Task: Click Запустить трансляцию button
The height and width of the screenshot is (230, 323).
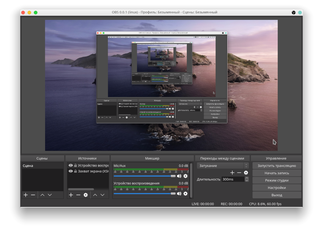Action: click(x=277, y=165)
